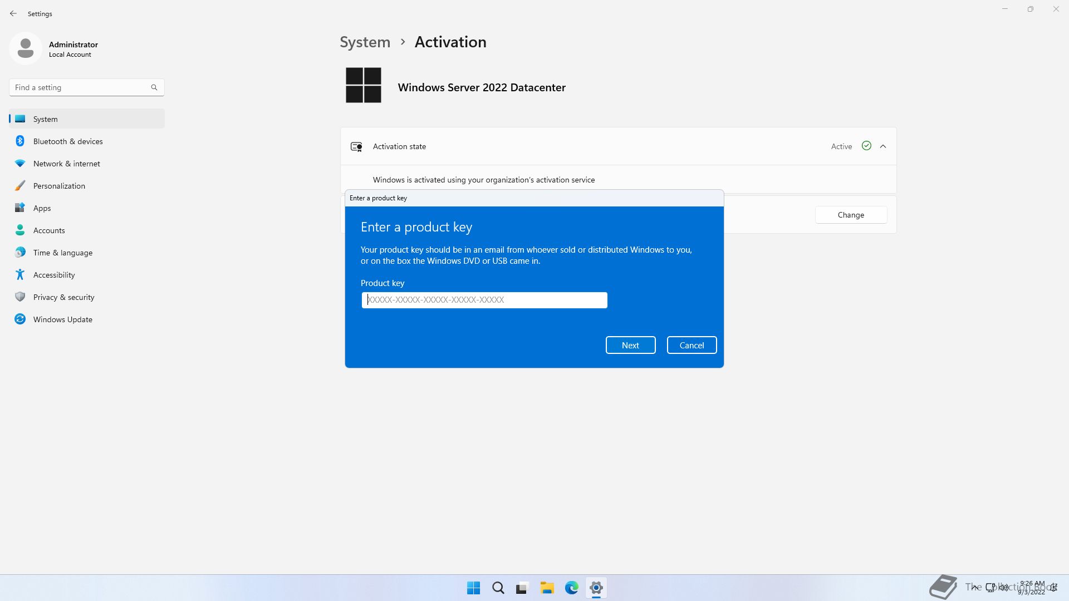Click the Administrator profile avatar
The width and height of the screenshot is (1069, 601).
click(x=26, y=48)
